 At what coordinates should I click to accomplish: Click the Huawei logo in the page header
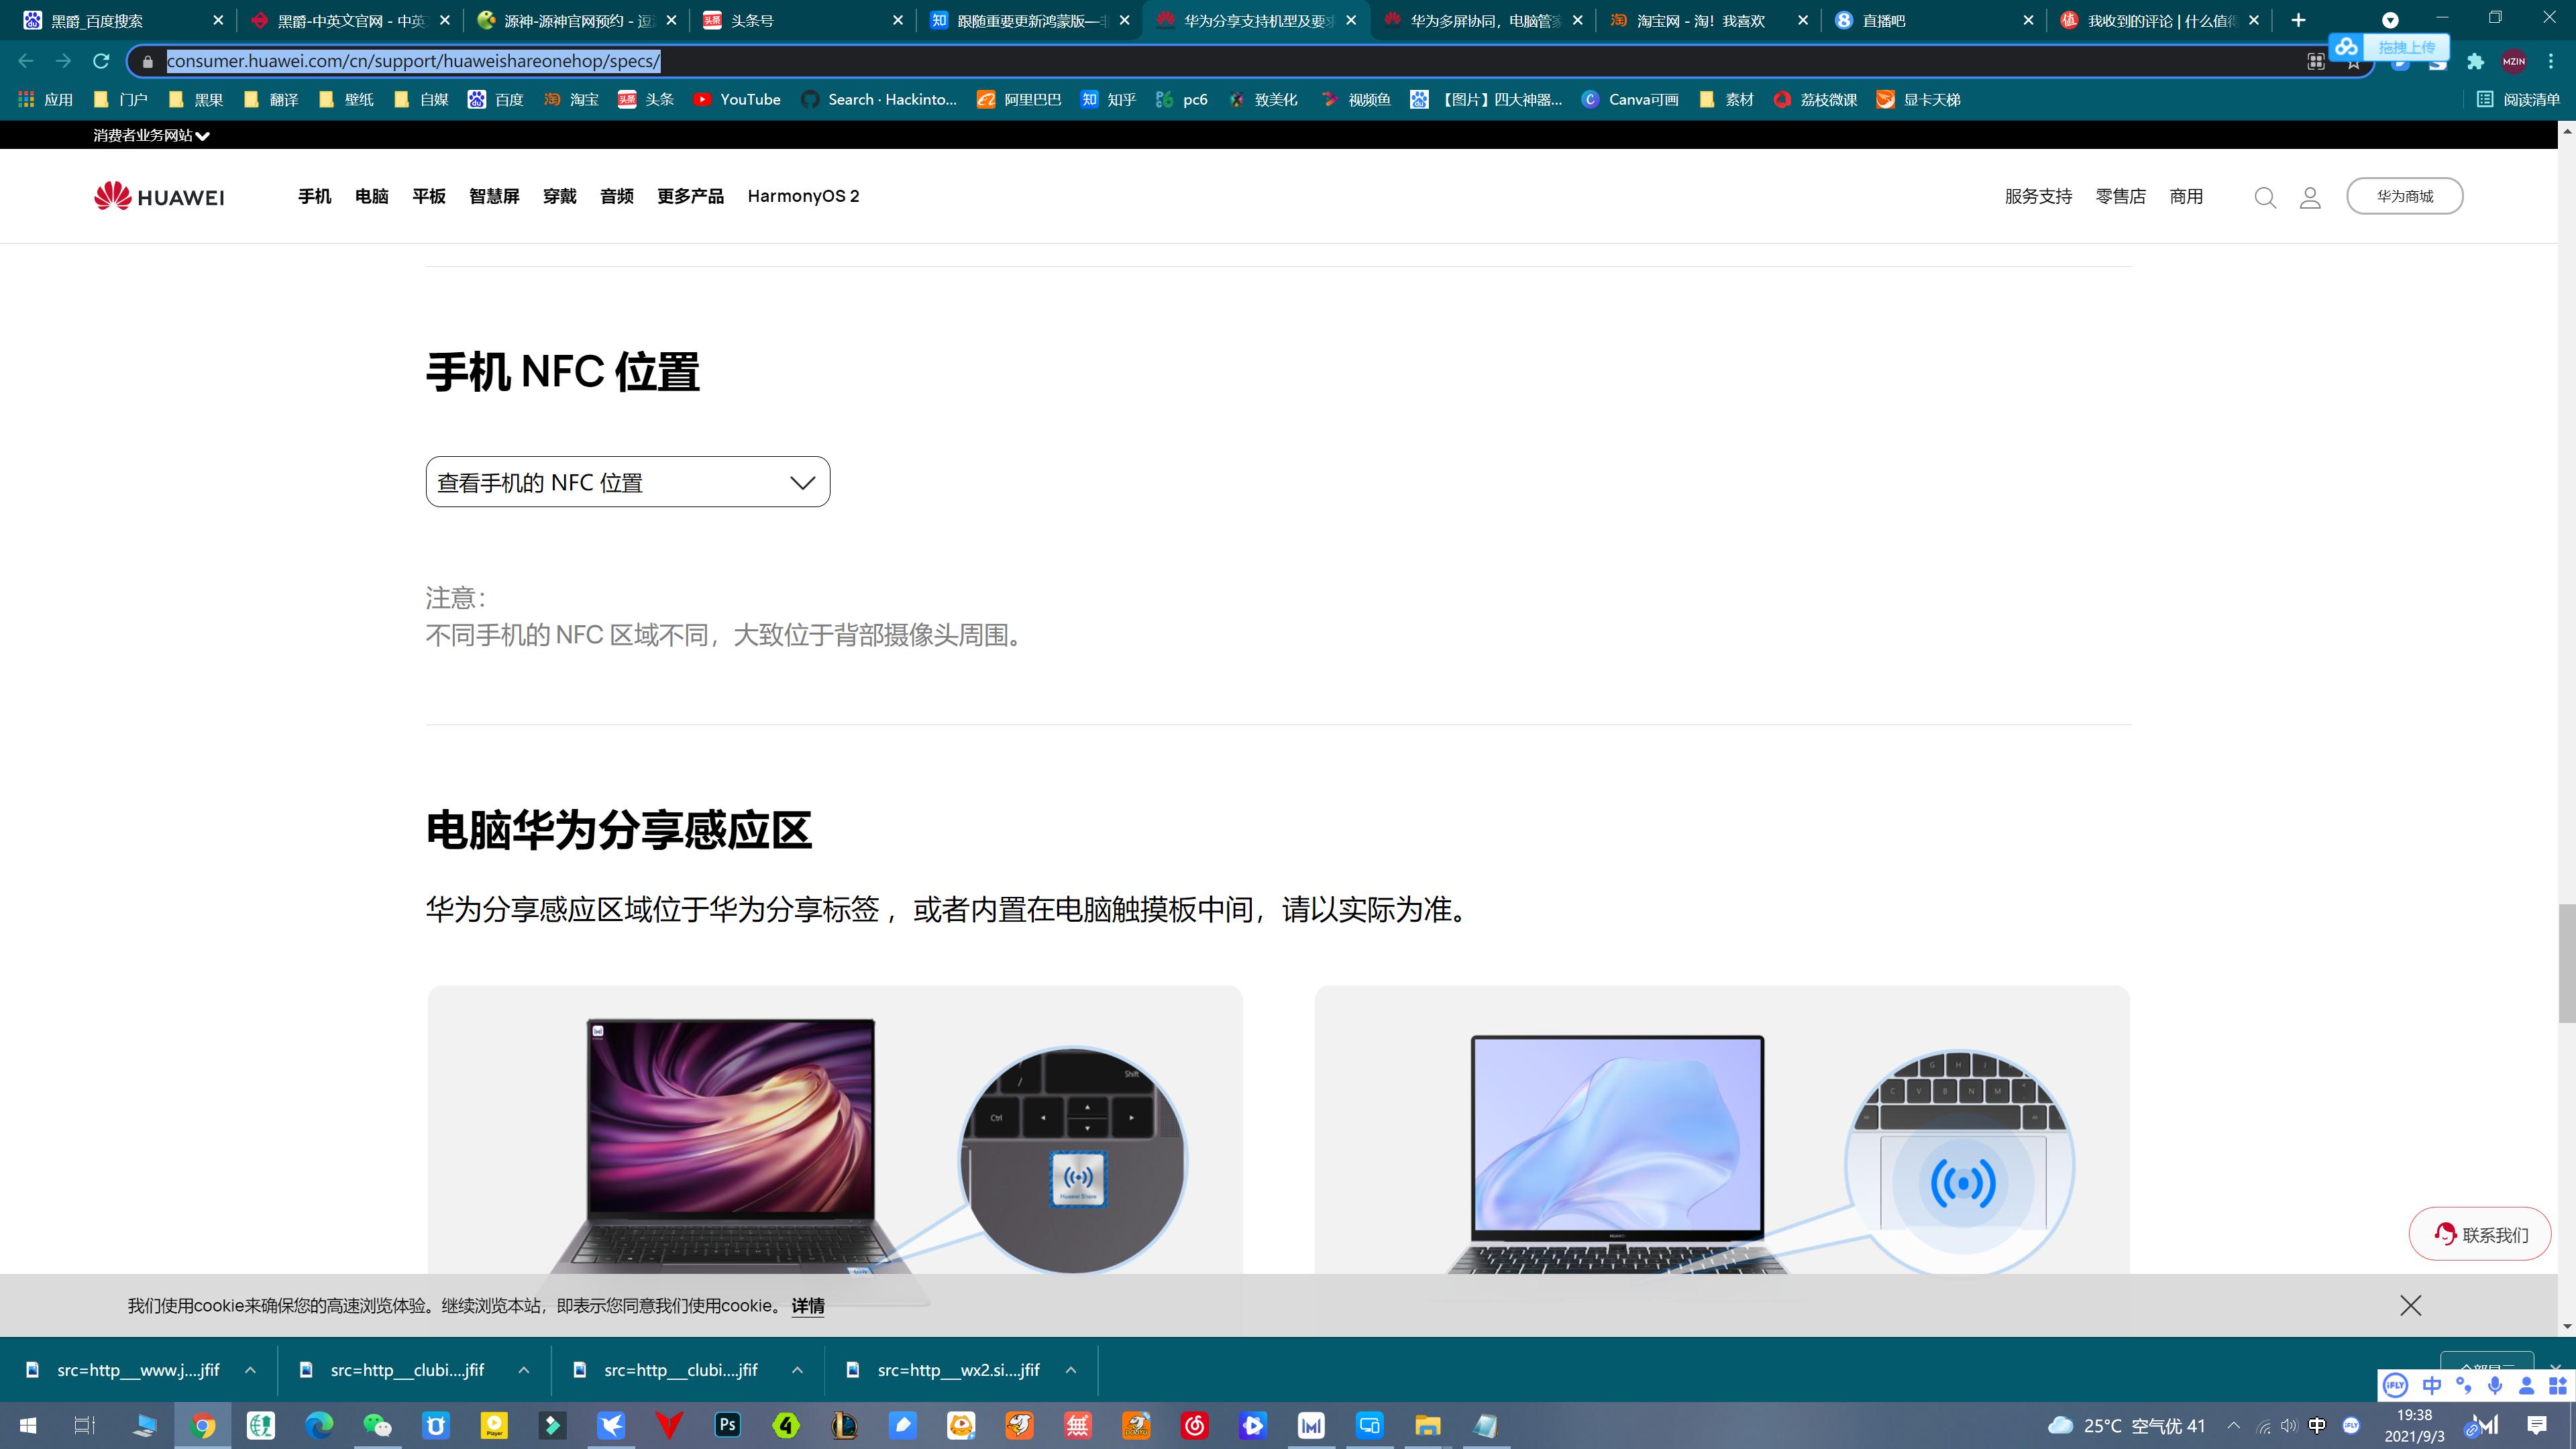coord(158,196)
